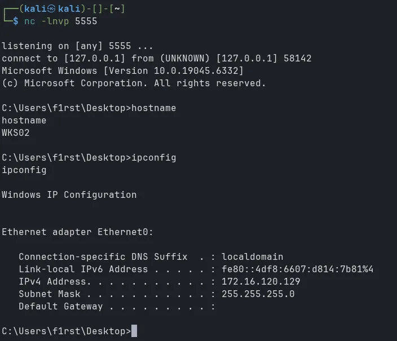
Task: Click the Ethernet adapter Ethernet0 label
Action: (77, 232)
